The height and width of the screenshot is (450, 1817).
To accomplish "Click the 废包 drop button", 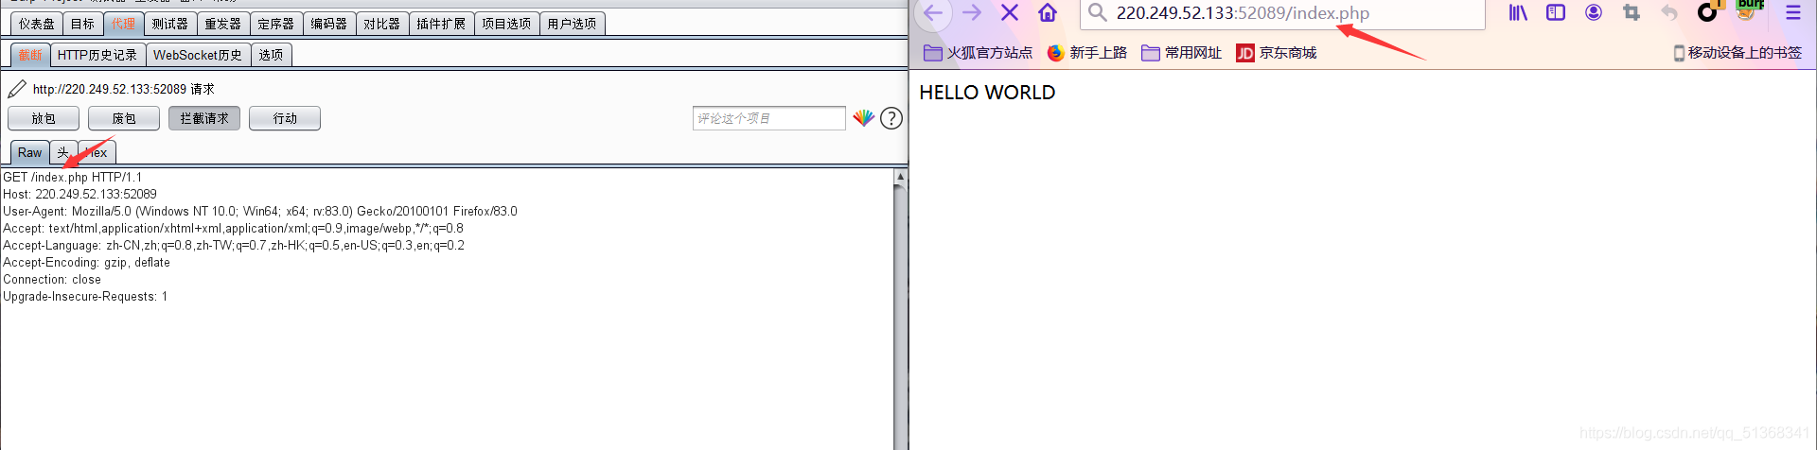I will [x=125, y=118].
